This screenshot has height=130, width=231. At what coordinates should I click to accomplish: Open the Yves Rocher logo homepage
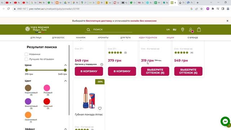click(x=37, y=29)
